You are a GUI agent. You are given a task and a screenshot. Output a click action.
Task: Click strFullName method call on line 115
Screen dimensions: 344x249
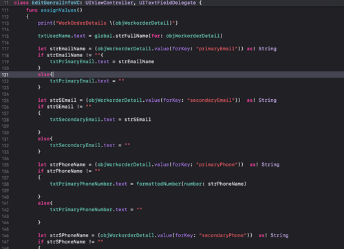click(x=131, y=36)
